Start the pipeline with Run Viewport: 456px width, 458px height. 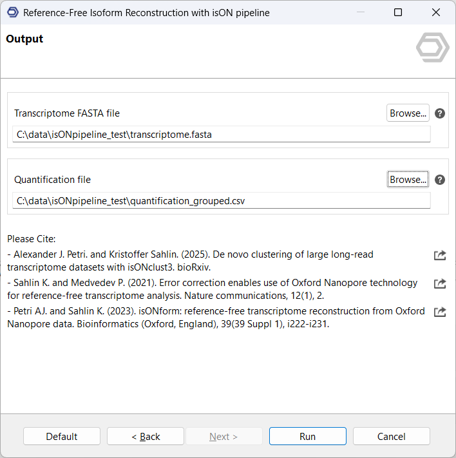(x=307, y=437)
